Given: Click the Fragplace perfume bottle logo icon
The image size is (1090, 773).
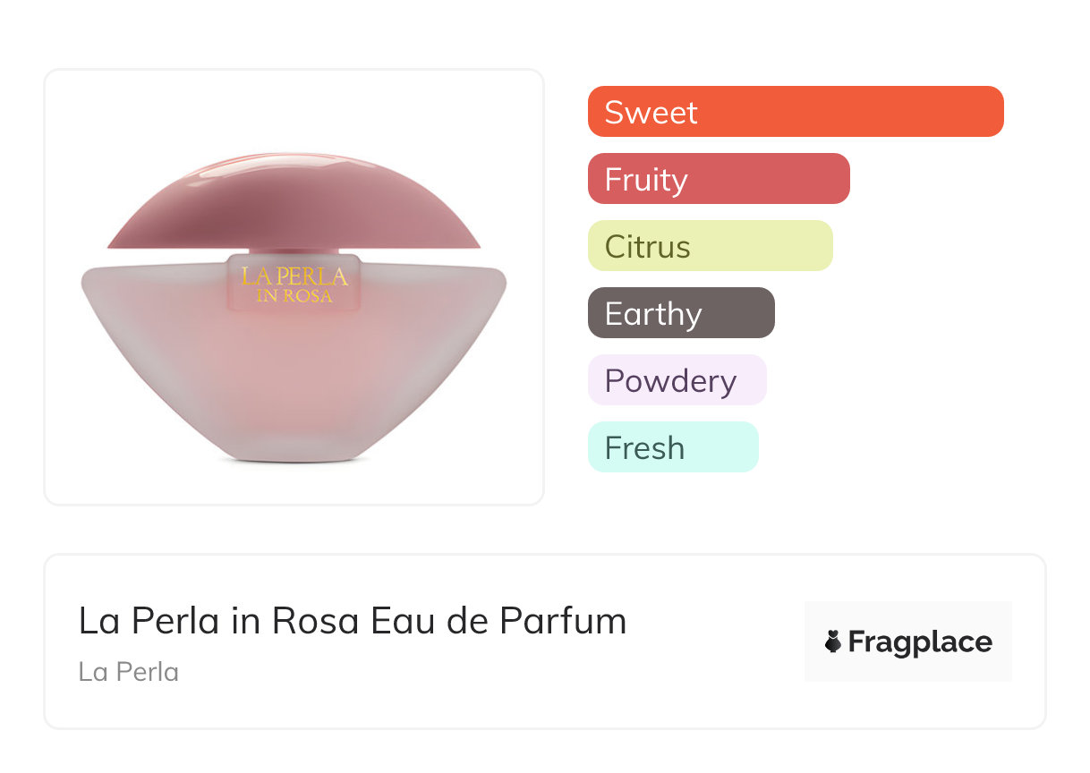Looking at the screenshot, I should 833,641.
